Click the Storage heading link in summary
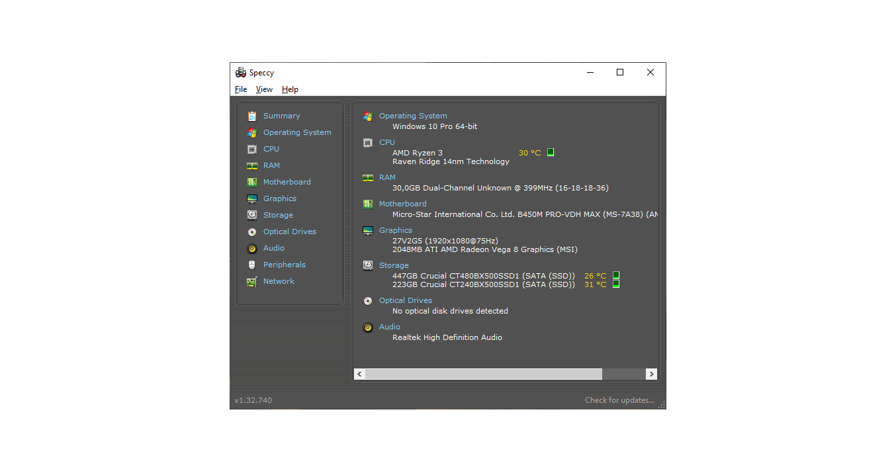896x471 pixels. (394, 265)
